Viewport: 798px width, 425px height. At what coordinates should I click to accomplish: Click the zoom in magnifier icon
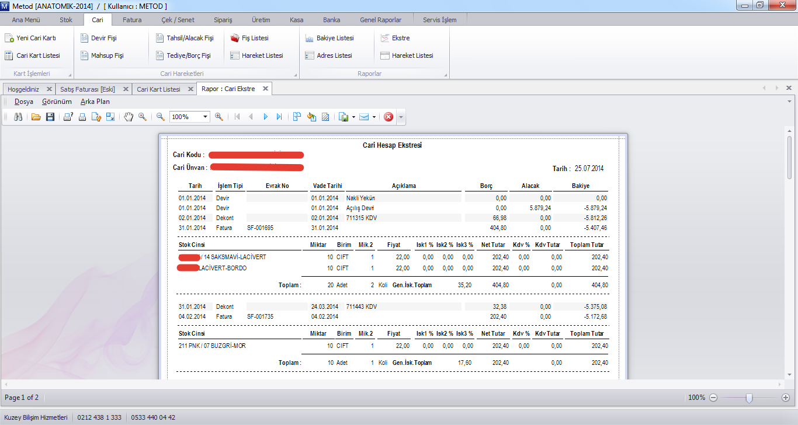click(x=219, y=117)
